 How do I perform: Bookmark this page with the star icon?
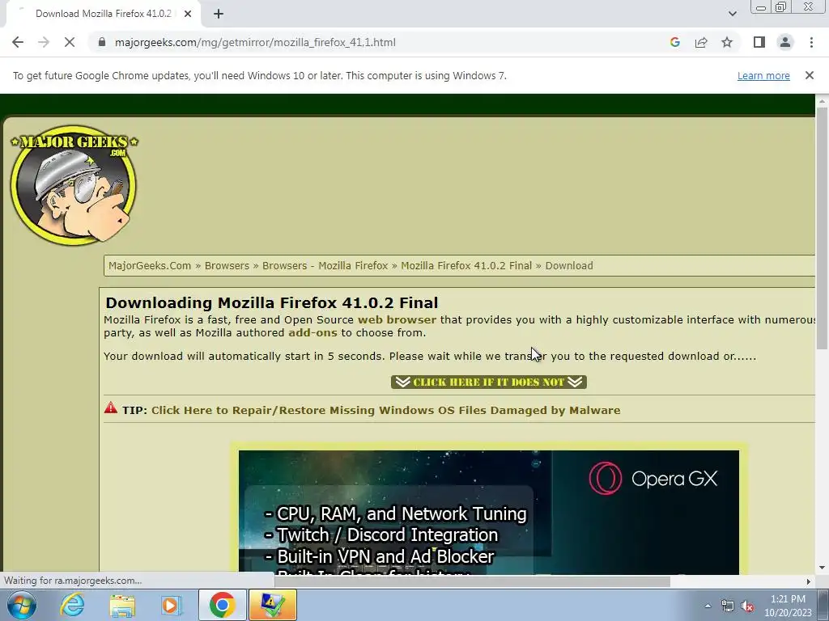[x=727, y=42]
